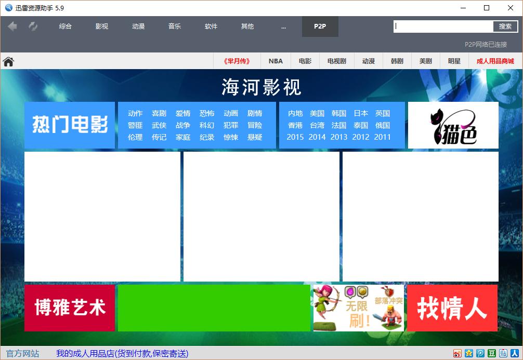523x360 pixels.
Task: Filter films by the 科幻 genre
Action: click(207, 125)
